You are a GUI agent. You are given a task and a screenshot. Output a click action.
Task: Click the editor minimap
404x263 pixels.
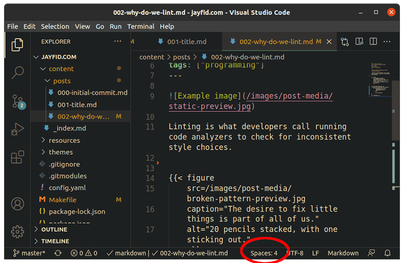(380, 79)
